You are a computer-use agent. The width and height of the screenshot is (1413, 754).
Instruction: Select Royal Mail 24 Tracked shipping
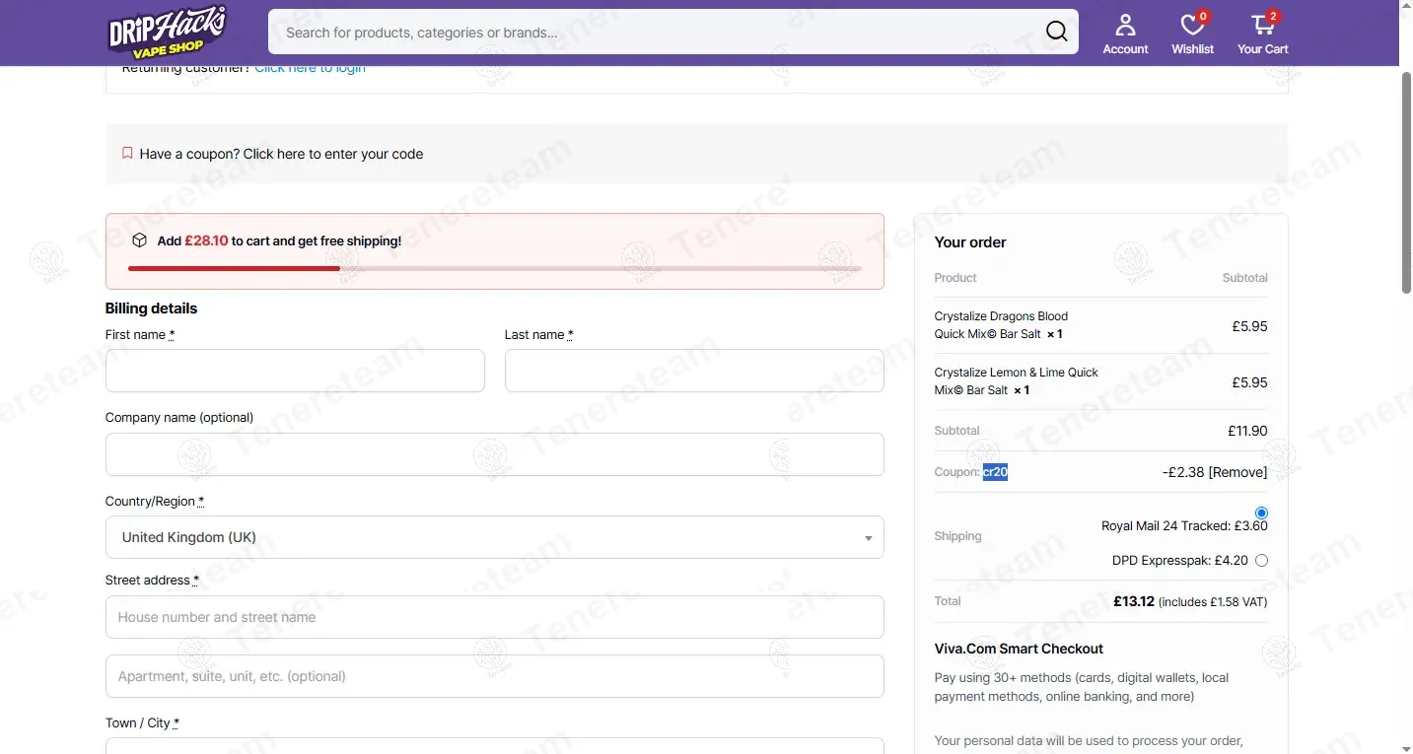(1261, 514)
